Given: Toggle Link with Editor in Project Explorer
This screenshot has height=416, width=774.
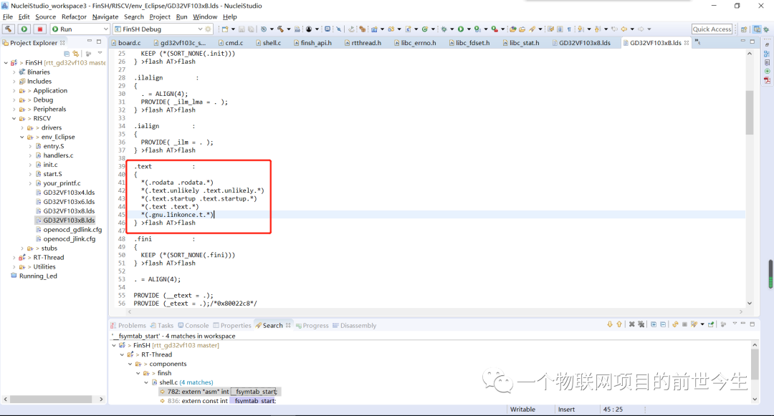Looking at the screenshot, I should [x=75, y=54].
